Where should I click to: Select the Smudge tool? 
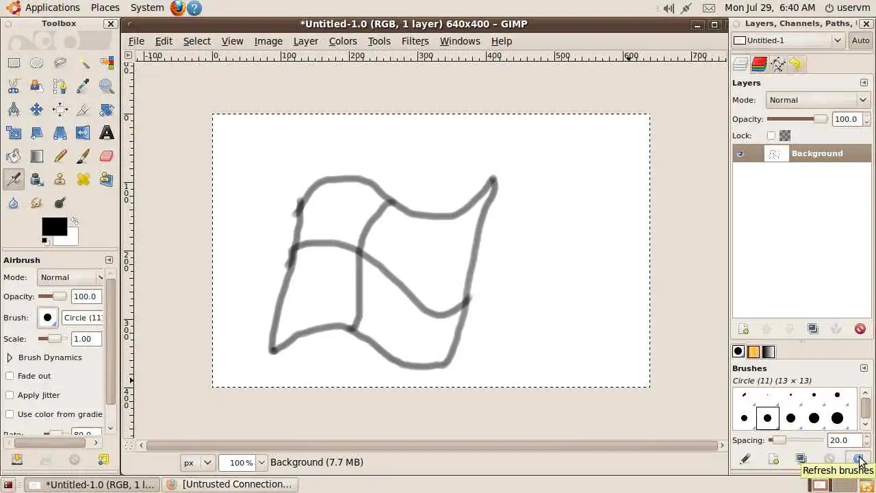pos(37,203)
